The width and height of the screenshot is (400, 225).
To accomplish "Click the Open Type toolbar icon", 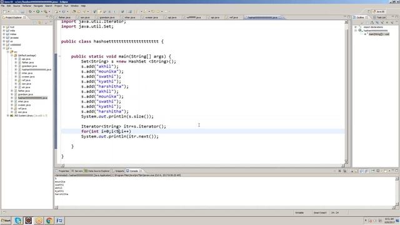I will 74,11.
